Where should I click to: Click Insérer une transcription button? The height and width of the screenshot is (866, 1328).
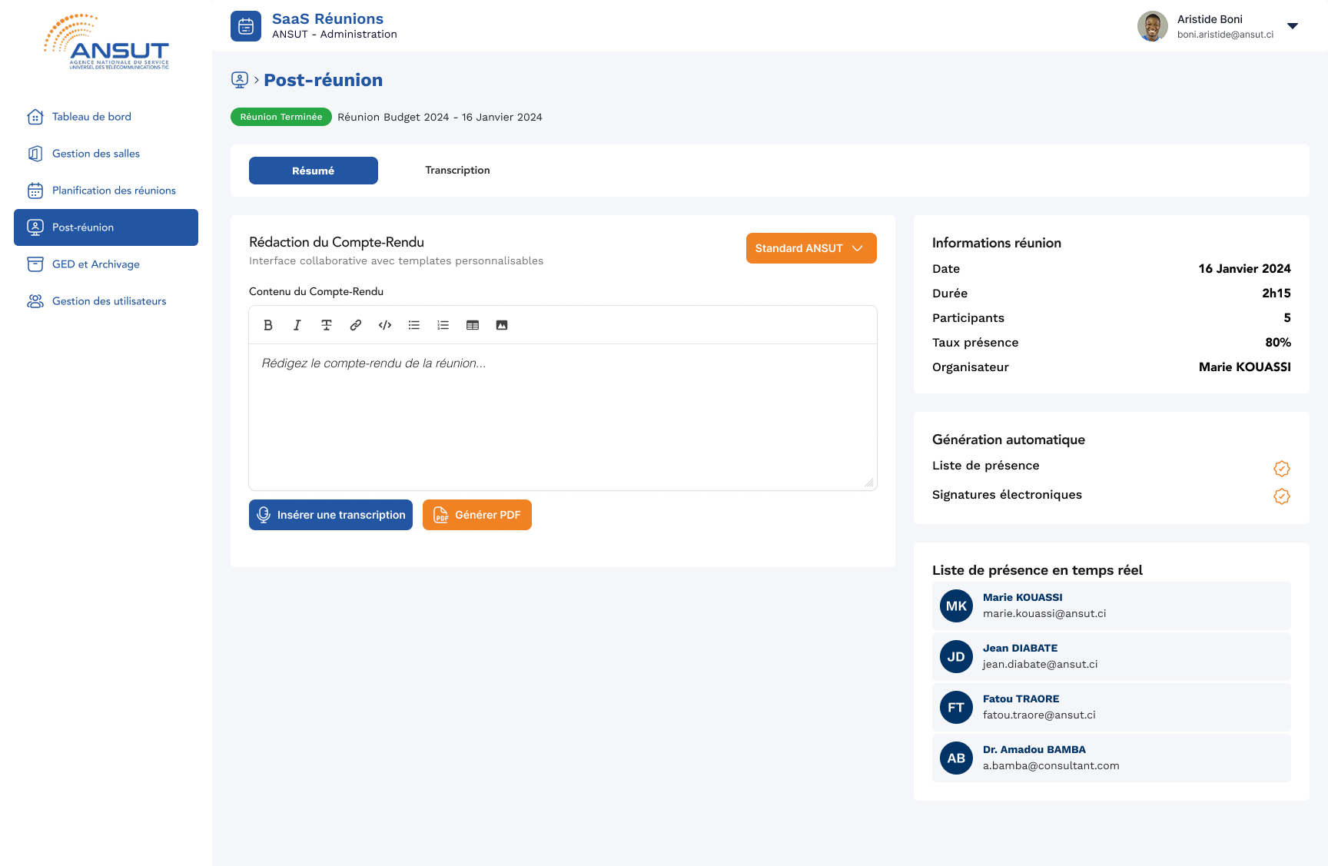pyautogui.click(x=330, y=515)
